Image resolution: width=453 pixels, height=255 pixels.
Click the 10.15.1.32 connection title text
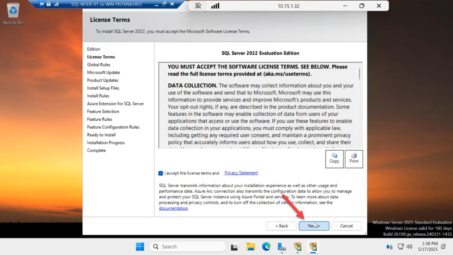click(x=288, y=6)
